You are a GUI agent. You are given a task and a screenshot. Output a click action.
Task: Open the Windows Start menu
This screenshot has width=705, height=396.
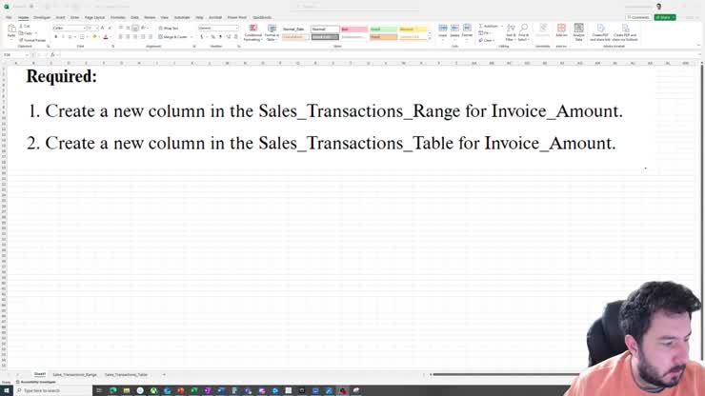click(x=7, y=390)
